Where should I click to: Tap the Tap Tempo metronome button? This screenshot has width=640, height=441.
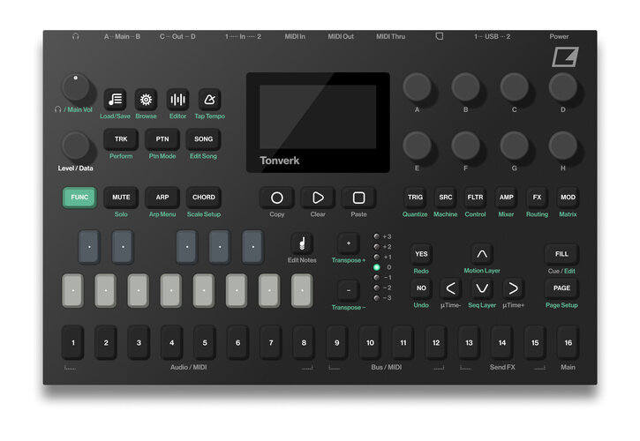pos(209,99)
